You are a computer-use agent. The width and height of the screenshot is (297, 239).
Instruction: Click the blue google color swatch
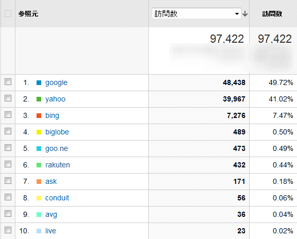[39, 82]
